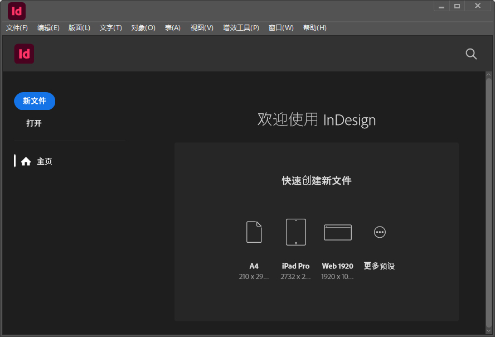Select the Web 1920 preset icon
The width and height of the screenshot is (495, 337).
(x=337, y=232)
